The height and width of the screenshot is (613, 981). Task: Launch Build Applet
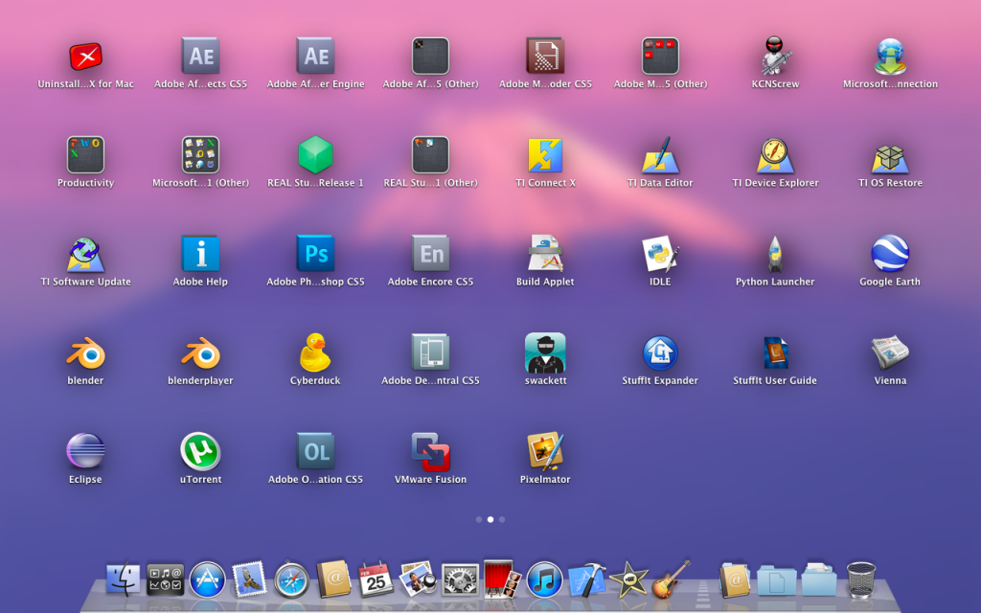coord(545,253)
